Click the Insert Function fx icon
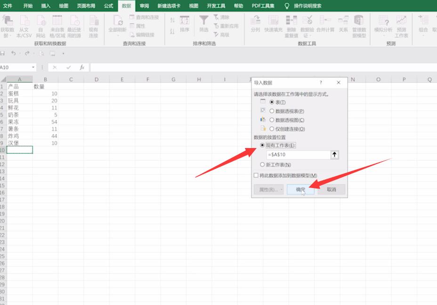Viewport: 437px width, 305px height. pos(82,67)
